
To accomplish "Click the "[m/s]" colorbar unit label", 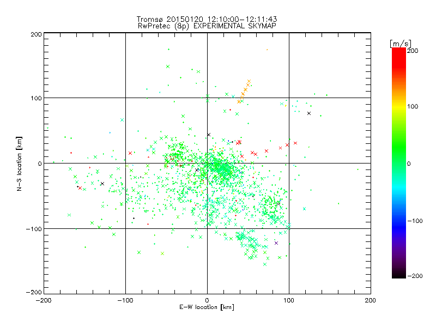I will pos(401,44).
